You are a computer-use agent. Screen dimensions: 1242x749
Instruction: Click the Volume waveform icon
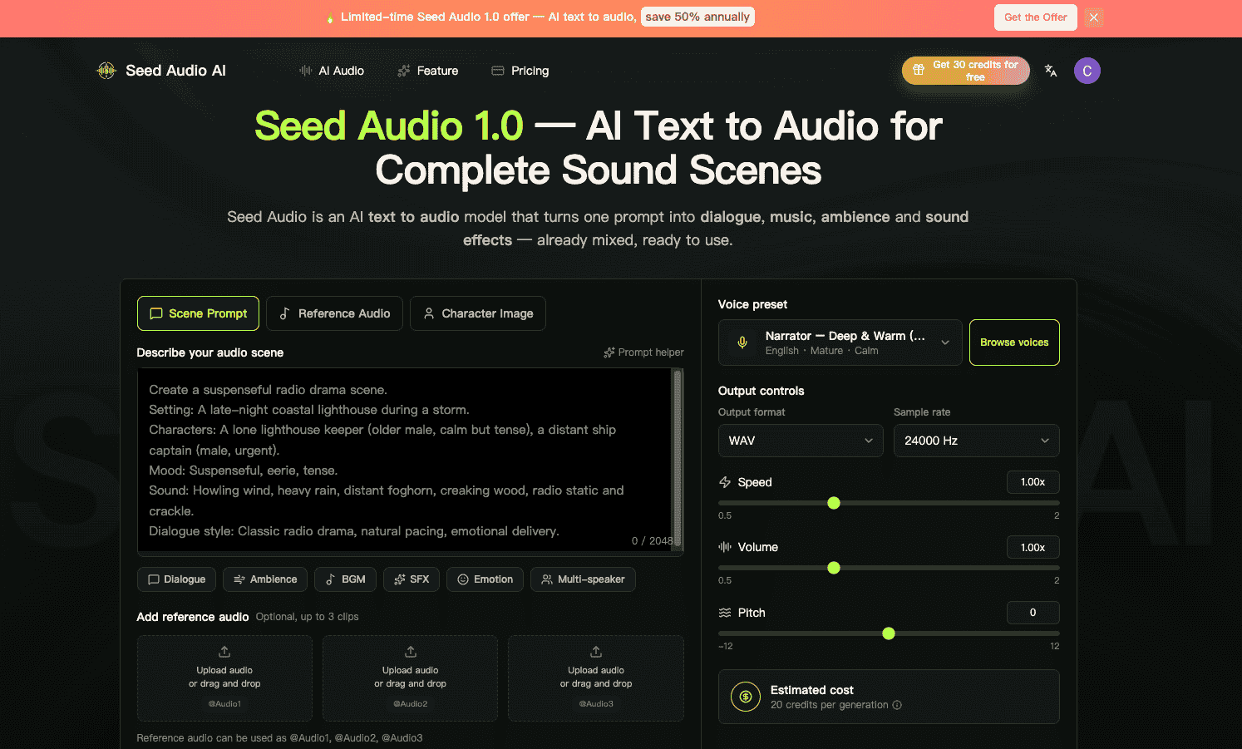click(x=725, y=547)
